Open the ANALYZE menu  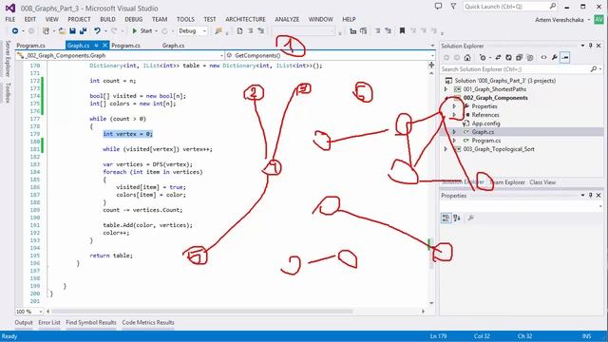pyautogui.click(x=287, y=19)
